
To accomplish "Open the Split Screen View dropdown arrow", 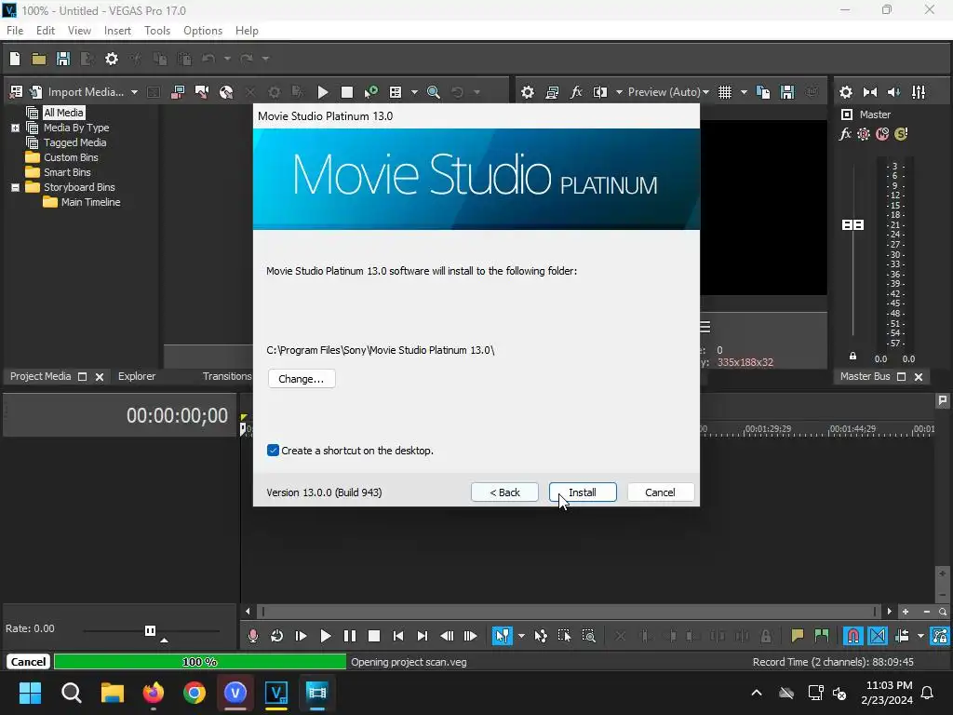I will coord(619,92).
